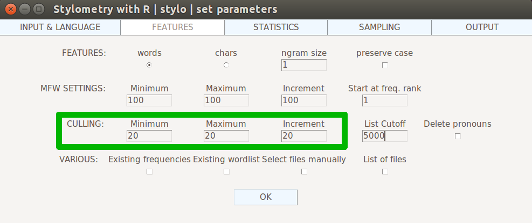This screenshot has width=532, height=223.
Task: Enable the Existing wordlist checkbox
Action: (x=226, y=171)
